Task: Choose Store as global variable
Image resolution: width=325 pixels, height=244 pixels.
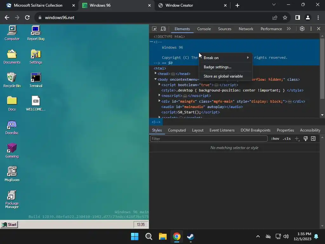Action: (226, 76)
